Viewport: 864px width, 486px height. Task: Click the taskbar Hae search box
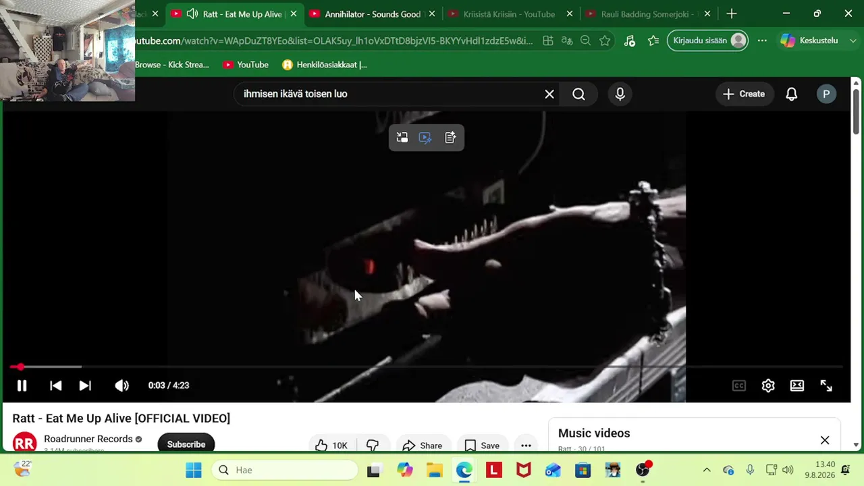(x=286, y=470)
